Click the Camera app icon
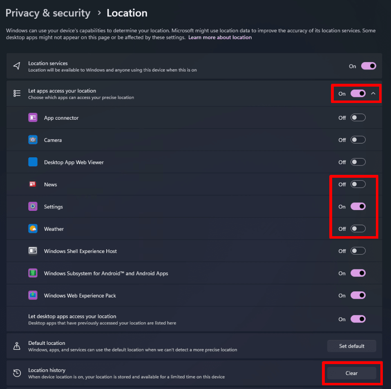Screen dimensions: 391x389 click(33, 140)
